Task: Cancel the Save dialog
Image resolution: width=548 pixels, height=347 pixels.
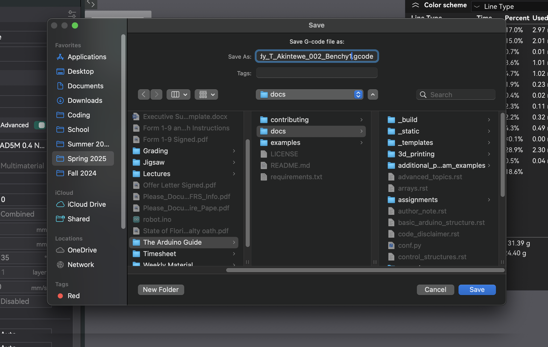Action: click(x=435, y=290)
